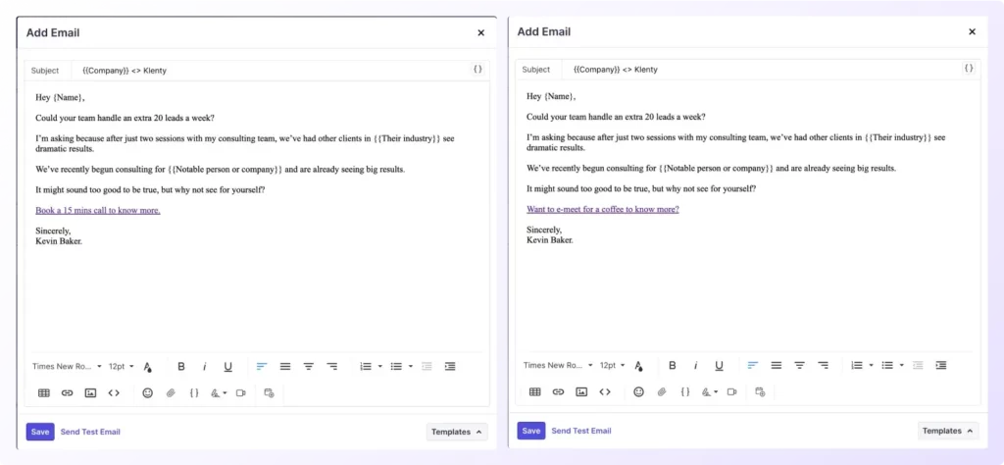Select center alignment in the right Add Email dialog
This screenshot has width=1004, height=465.
click(800, 365)
